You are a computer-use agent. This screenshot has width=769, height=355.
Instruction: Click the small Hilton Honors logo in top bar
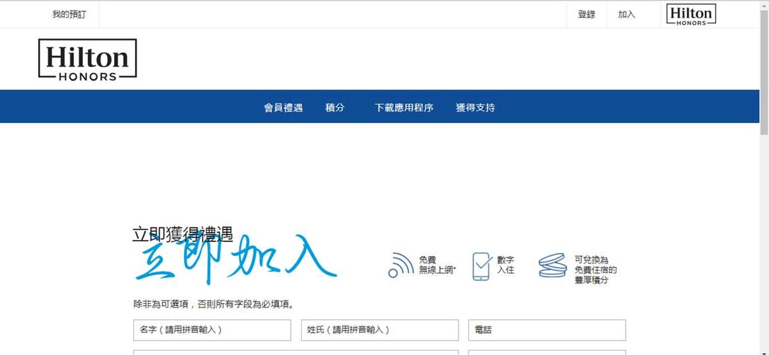(691, 15)
